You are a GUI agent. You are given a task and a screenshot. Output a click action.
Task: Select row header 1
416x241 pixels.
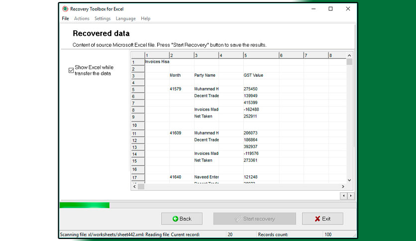tap(138, 62)
